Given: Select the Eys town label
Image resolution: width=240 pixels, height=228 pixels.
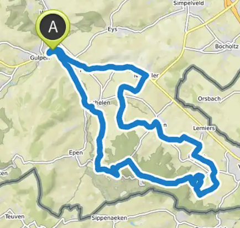Looking at the screenshot, I should 112,29.
